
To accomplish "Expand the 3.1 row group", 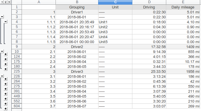I will coord(6,79).
